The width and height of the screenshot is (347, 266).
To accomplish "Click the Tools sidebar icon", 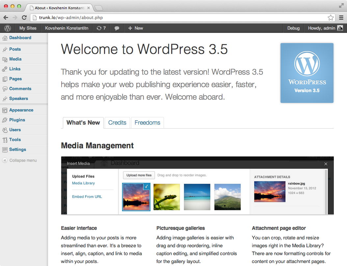I will (5, 140).
